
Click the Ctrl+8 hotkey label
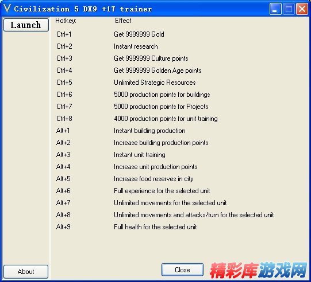click(x=64, y=119)
